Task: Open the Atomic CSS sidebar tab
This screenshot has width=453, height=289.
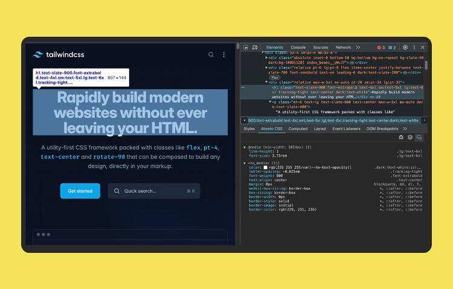Action: click(272, 129)
